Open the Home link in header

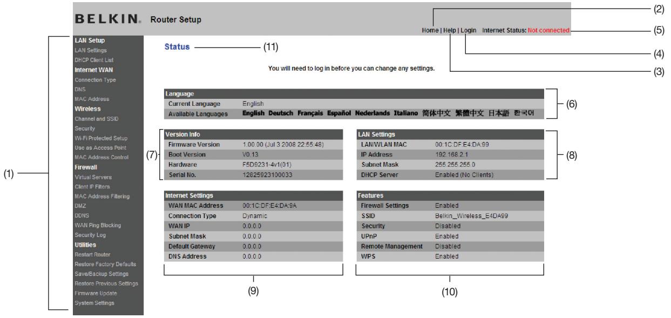[430, 30]
